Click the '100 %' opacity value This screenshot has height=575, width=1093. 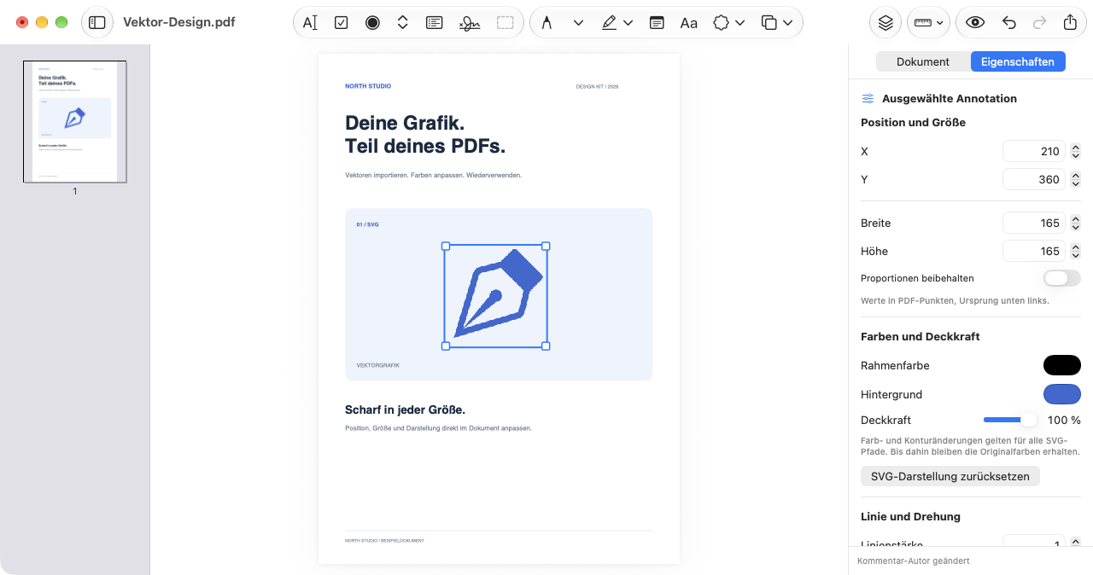1064,420
